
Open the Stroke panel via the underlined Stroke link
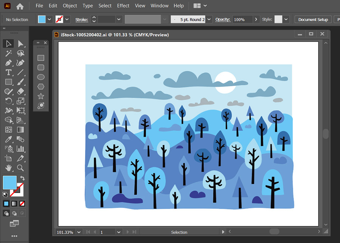pyautogui.click(x=82, y=19)
